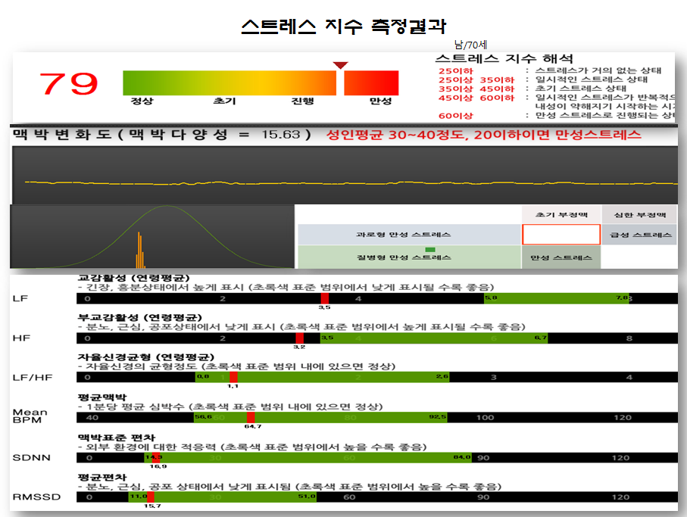Click the red marker on SDNN bar
687x517 pixels.
(157, 457)
